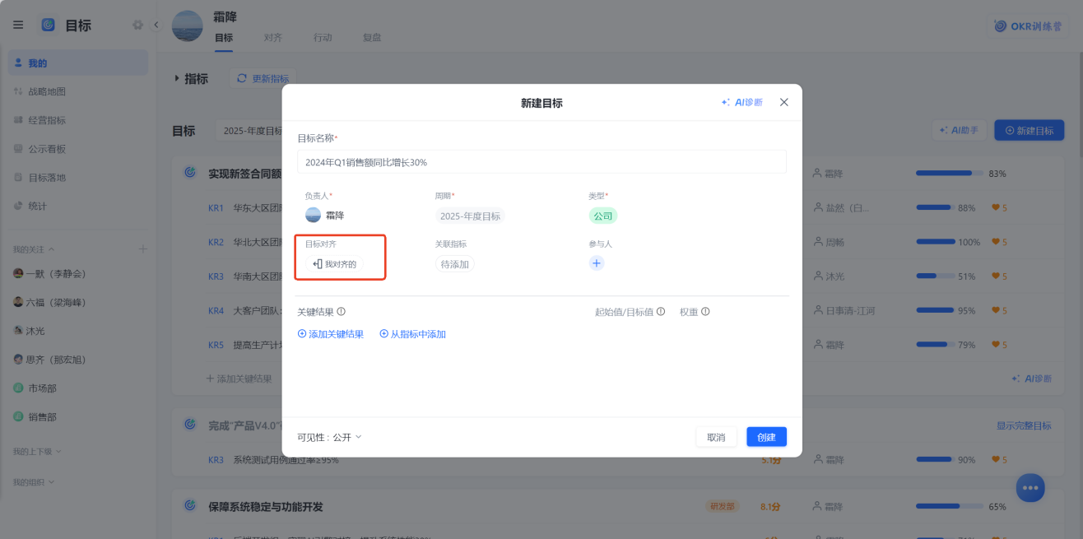Screen dimensions: 1083x539
Task: Collapse the sidebar with the arrow button
Action: (156, 26)
